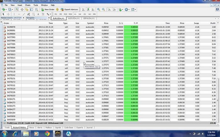
Task: Expand the Periods dropdown arrow
Action: coord(129,10)
